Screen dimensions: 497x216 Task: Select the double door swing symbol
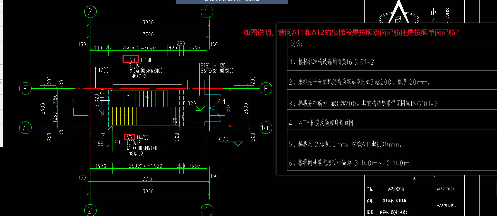click(214, 108)
